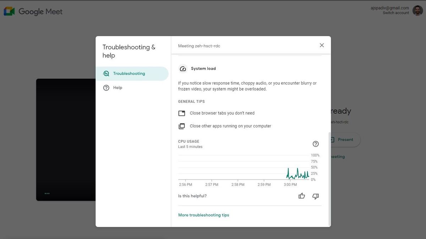
Task: Switch to the Troubleshooting section
Action: pos(129,73)
